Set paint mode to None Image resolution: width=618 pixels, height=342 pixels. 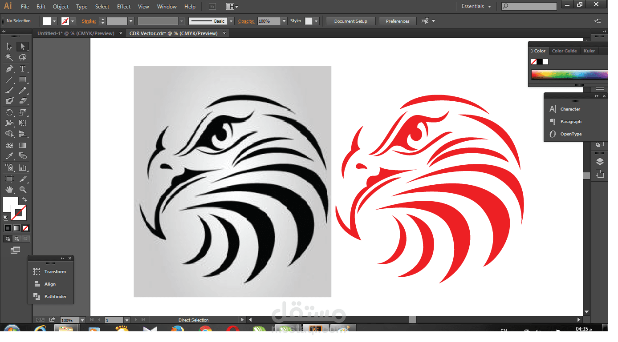[26, 228]
